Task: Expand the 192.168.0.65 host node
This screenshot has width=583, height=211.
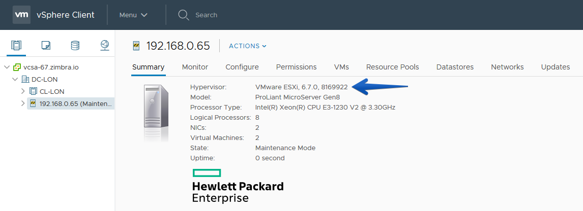Action: pyautogui.click(x=23, y=103)
